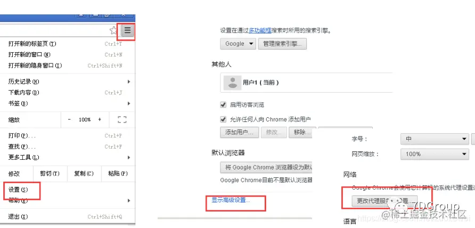Open the Google search engine dropdown
The width and height of the screenshot is (475, 228).
pos(238,44)
